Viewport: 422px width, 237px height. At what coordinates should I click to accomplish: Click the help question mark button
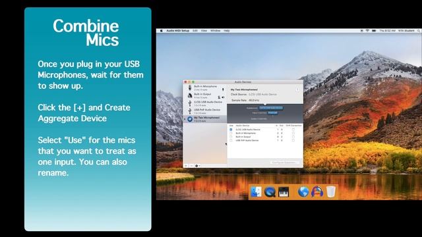point(297,90)
